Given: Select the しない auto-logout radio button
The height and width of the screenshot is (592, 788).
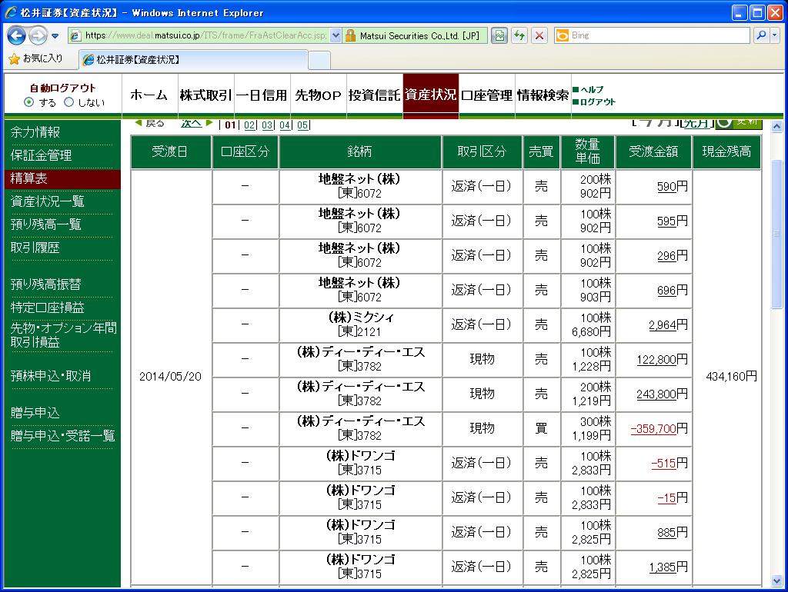Looking at the screenshot, I should pos(68,102).
